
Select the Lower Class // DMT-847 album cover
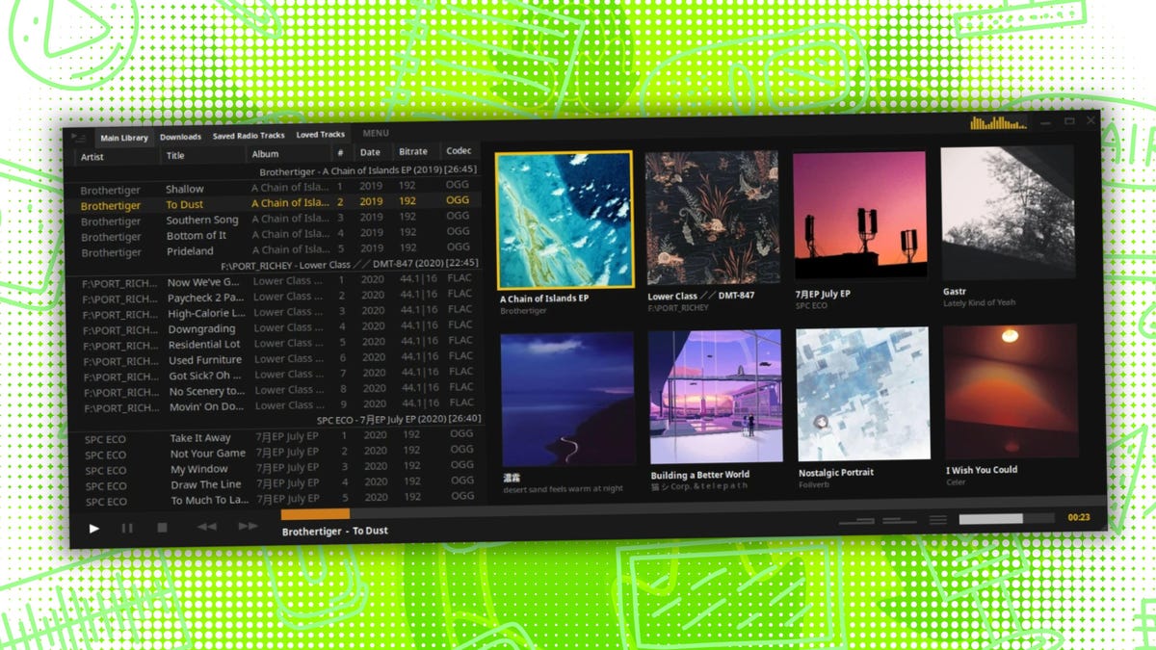[x=714, y=218]
